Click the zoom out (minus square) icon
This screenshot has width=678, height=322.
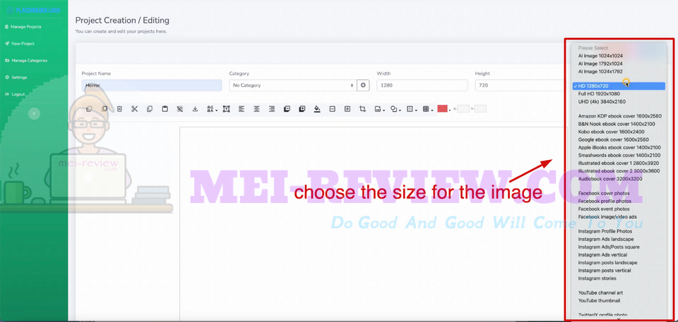[x=332, y=109]
